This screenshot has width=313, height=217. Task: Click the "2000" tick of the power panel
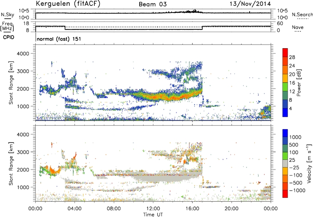coord(23,89)
